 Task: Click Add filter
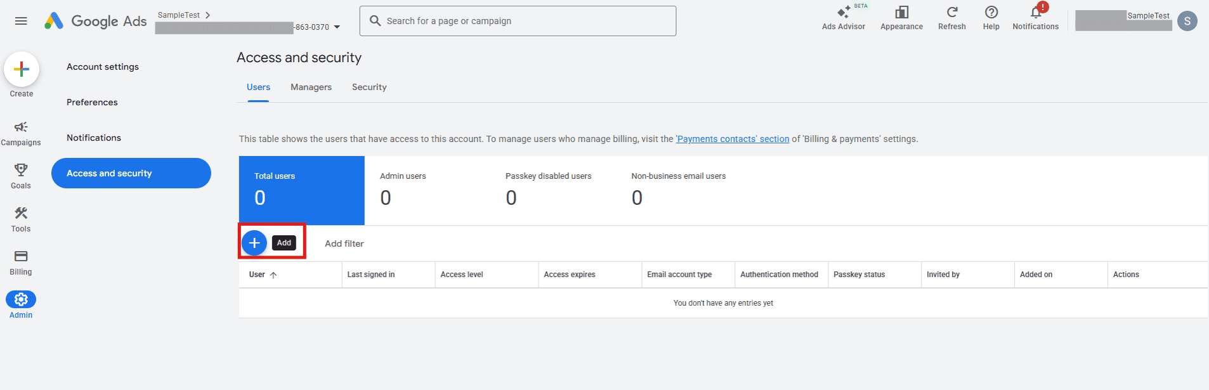(x=344, y=244)
